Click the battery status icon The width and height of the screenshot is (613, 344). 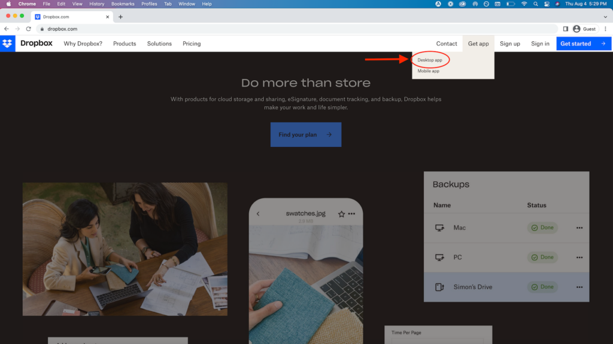(511, 4)
